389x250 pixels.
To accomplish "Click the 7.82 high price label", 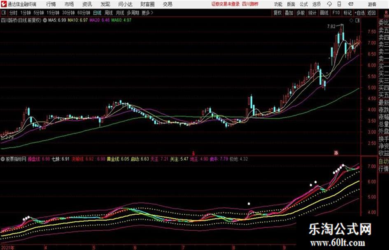I will coord(331,27).
